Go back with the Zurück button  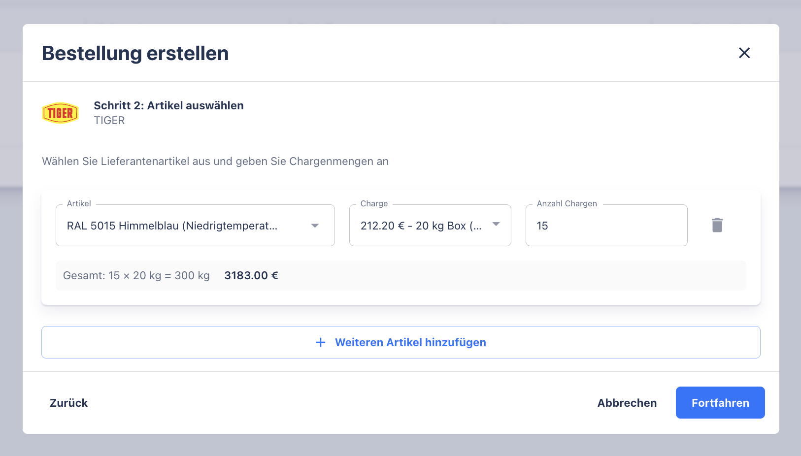click(x=69, y=403)
